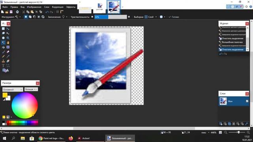The image size is (253, 142).
Task: Click the Готово finish button
Action: pos(174,17)
